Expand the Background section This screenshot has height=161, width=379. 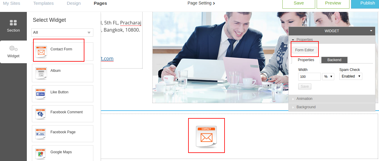point(306,107)
